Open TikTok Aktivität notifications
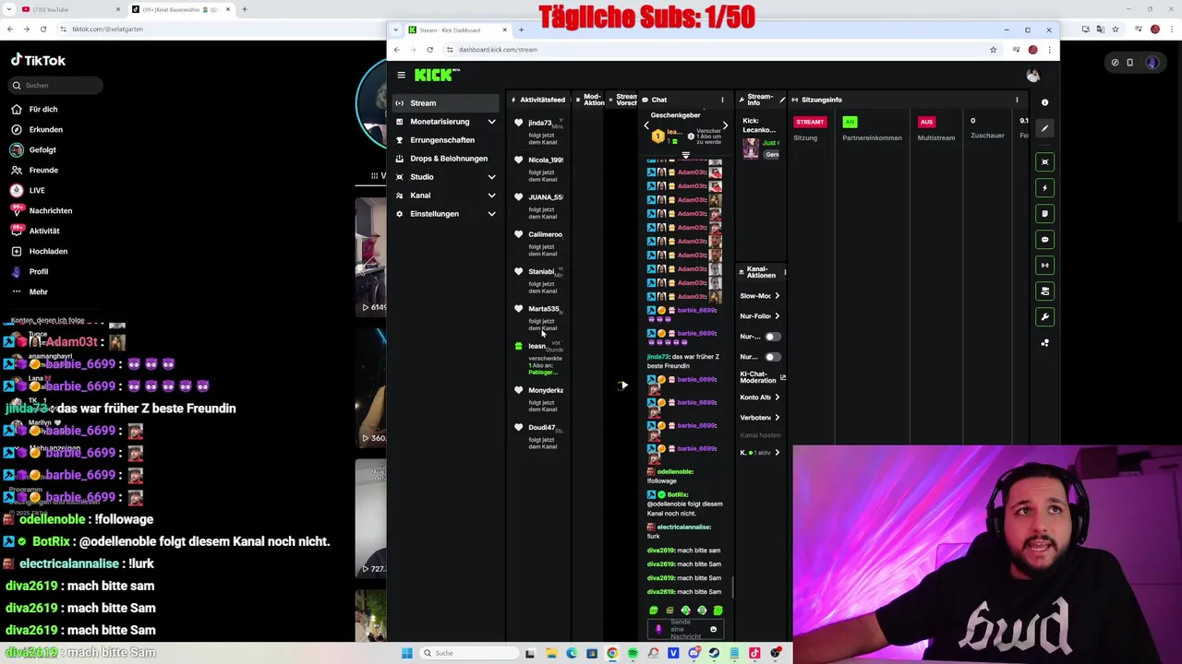1182x664 pixels. pos(43,231)
